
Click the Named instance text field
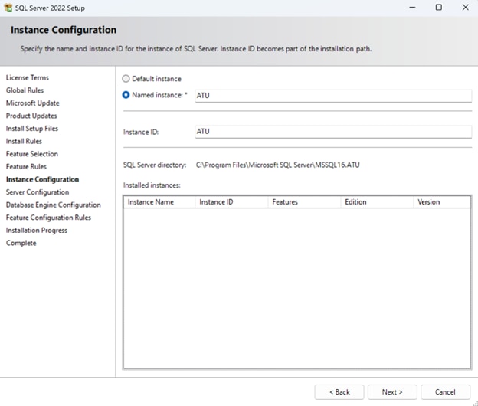pyautogui.click(x=333, y=96)
